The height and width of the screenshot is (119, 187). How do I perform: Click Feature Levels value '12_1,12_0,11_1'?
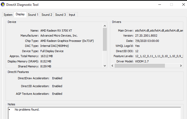[x=159, y=56]
